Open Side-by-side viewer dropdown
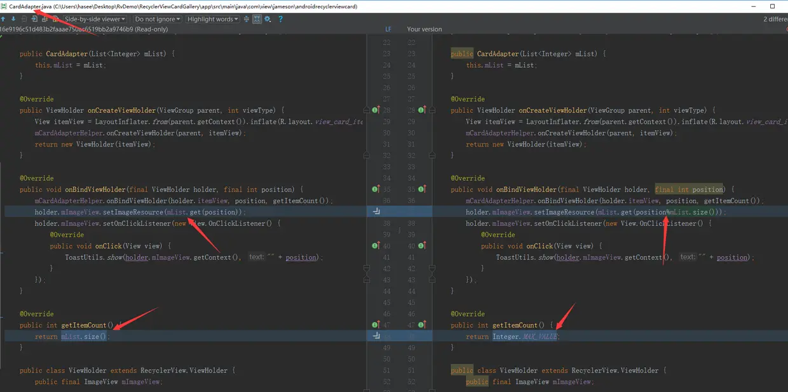Viewport: 788px width, 392px height. click(95, 19)
